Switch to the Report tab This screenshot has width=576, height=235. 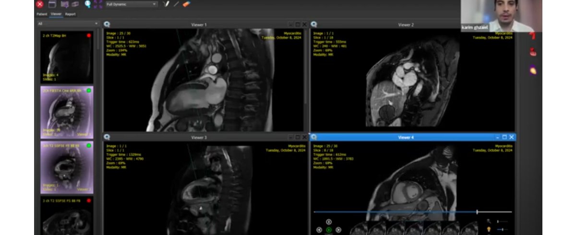[71, 14]
